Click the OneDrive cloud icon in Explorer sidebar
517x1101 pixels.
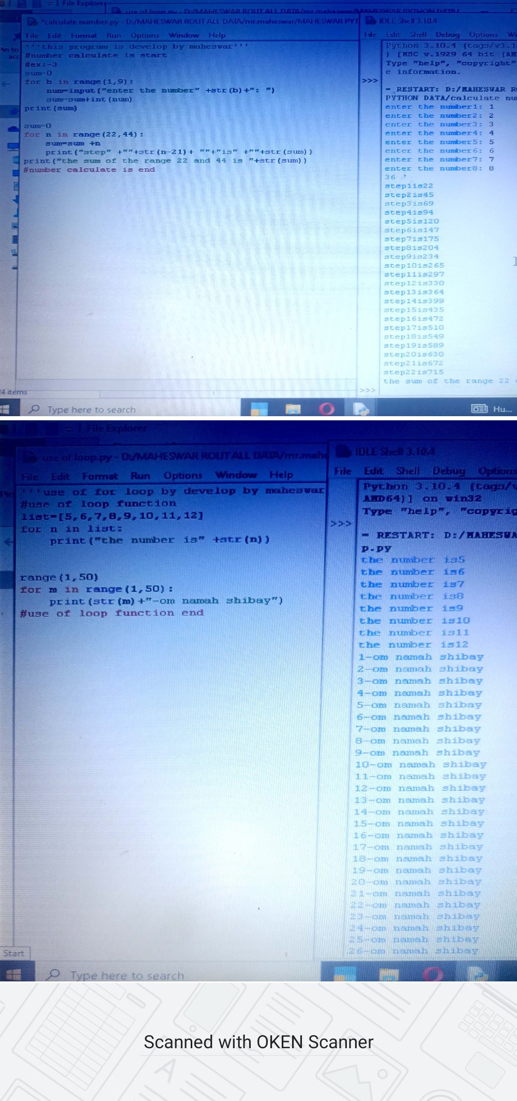(13, 128)
